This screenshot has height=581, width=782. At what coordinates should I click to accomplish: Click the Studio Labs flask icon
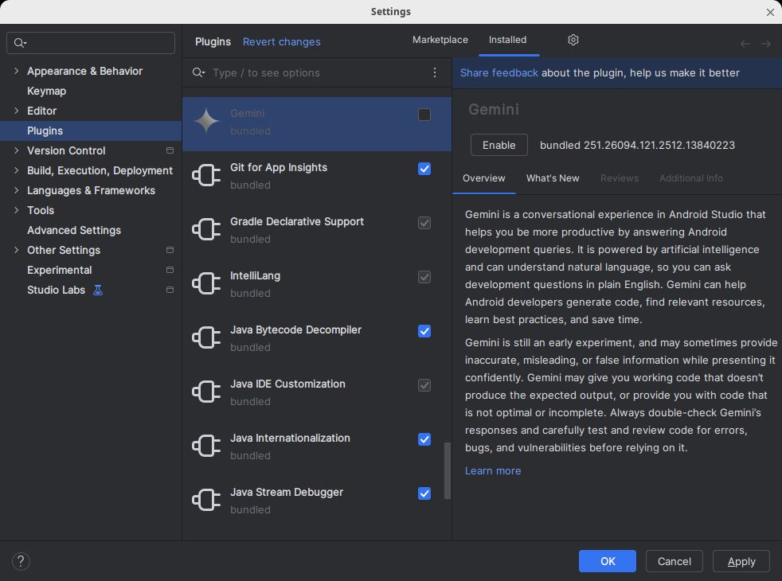pos(97,290)
